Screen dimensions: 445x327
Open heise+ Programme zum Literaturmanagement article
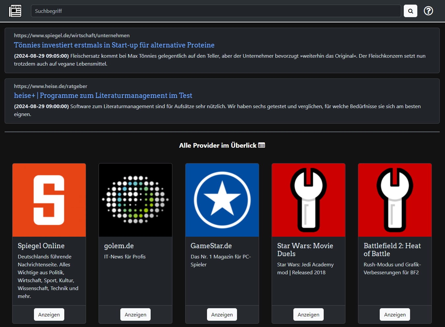pyautogui.click(x=103, y=96)
